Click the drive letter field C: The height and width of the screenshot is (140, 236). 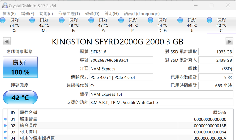click(x=122, y=86)
